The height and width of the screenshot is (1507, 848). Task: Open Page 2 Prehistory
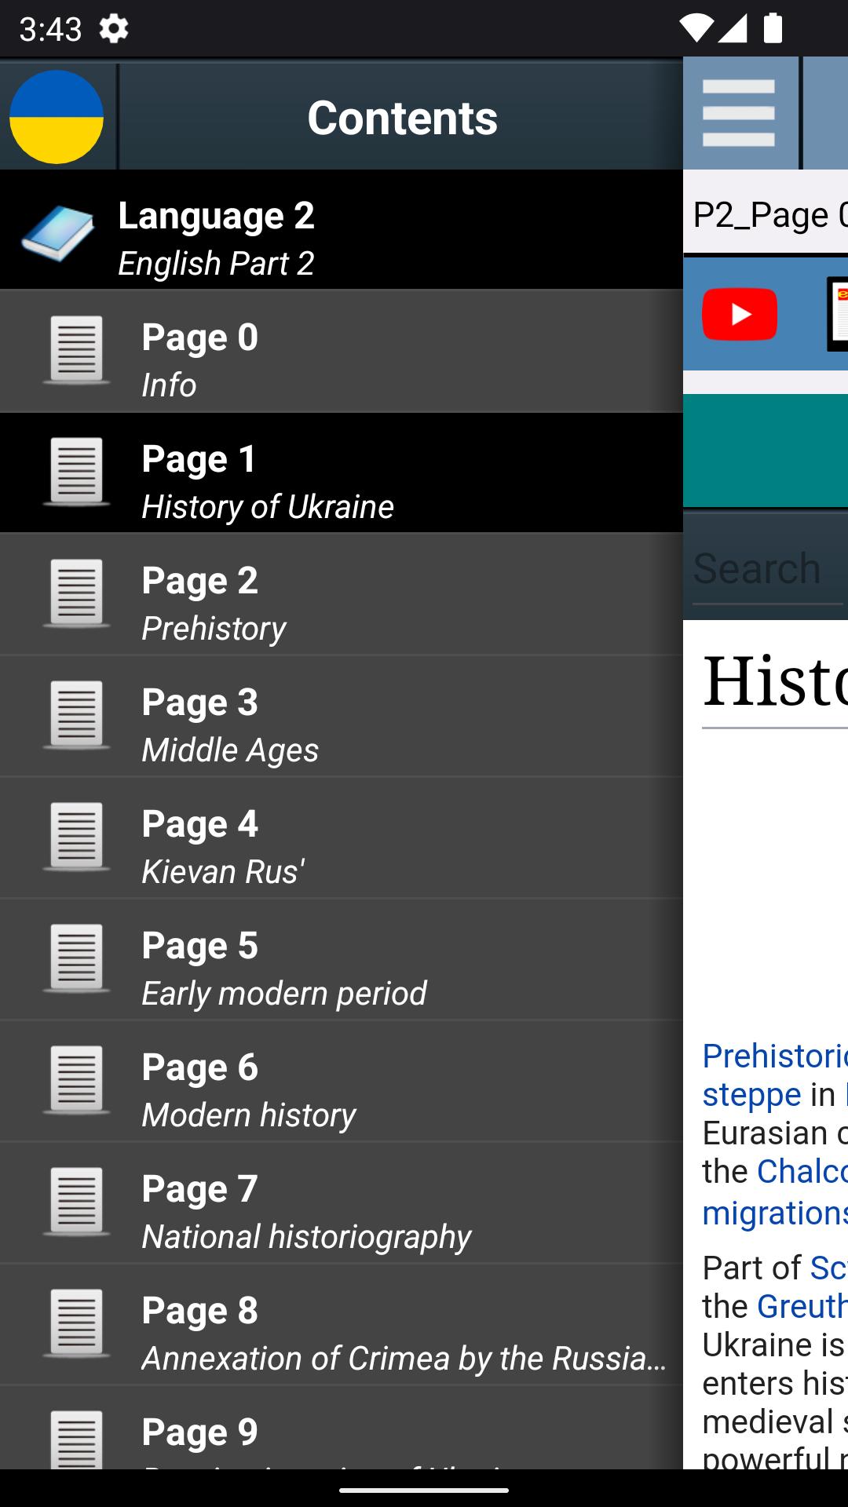341,595
